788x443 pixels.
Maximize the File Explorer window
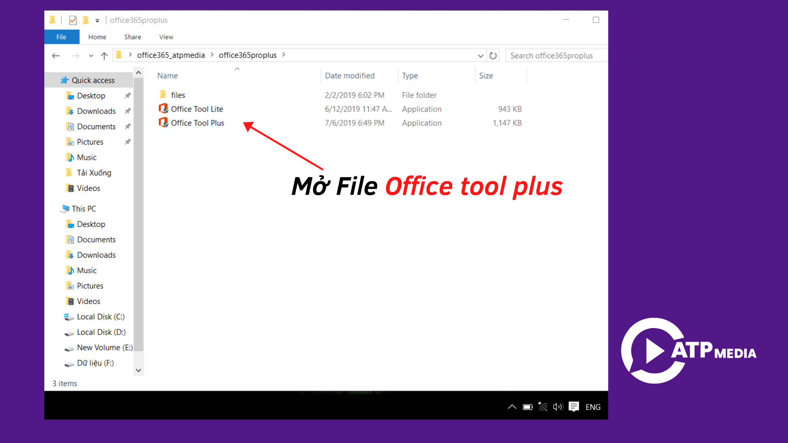point(596,20)
